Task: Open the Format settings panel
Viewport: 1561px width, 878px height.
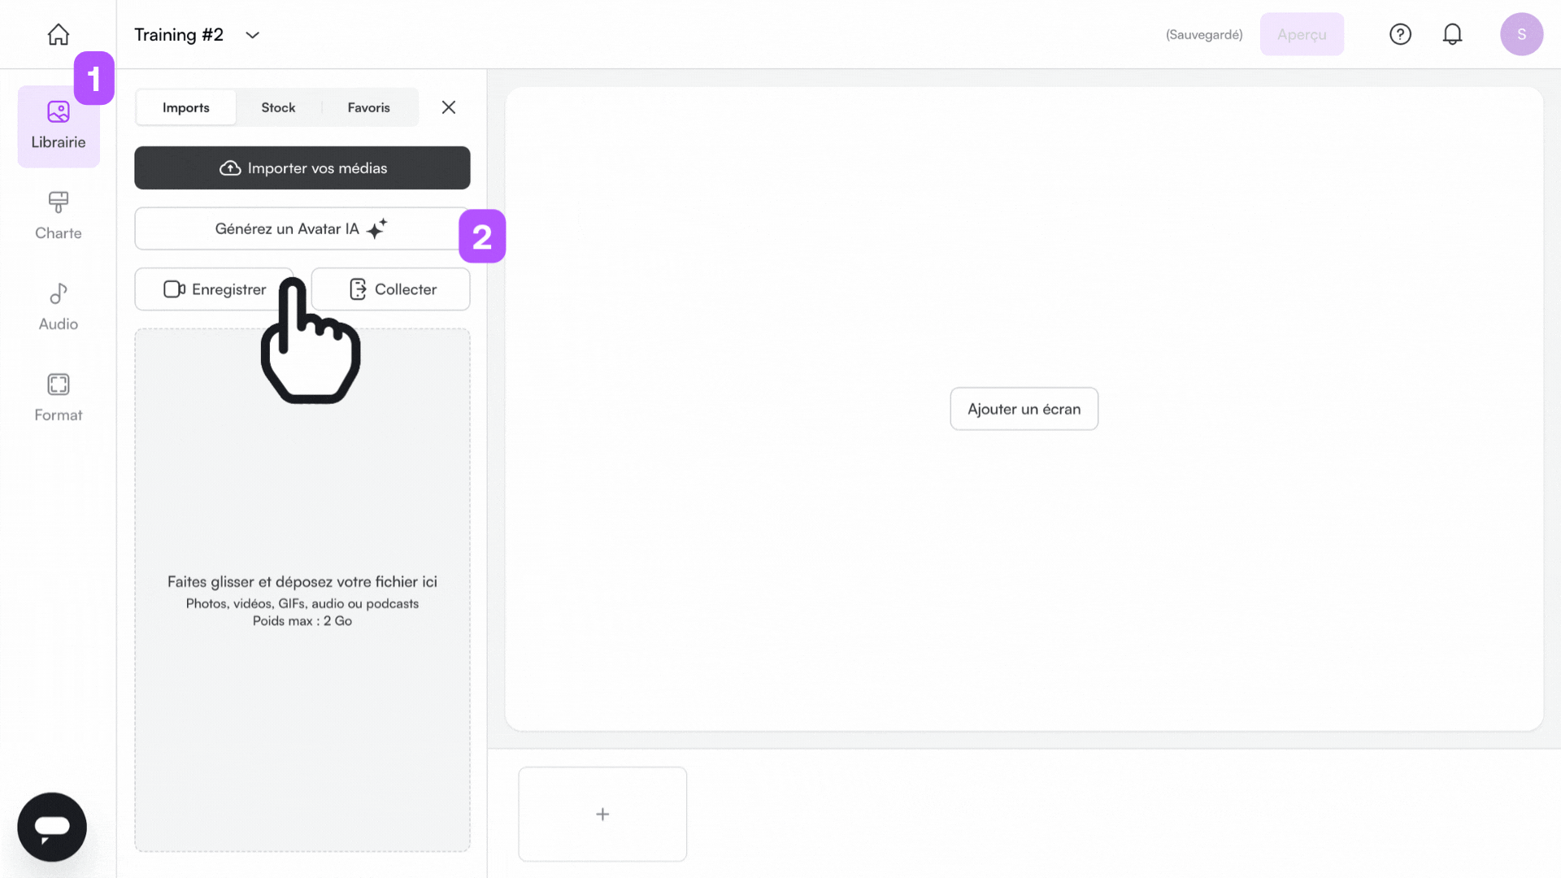Action: [x=59, y=398]
